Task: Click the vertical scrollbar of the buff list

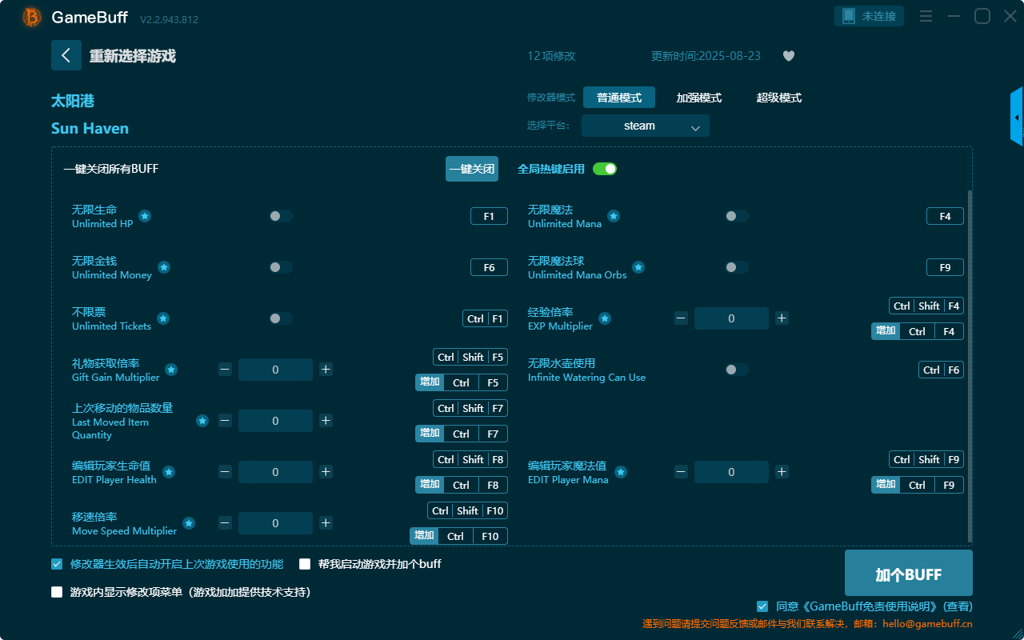Action: tap(970, 366)
